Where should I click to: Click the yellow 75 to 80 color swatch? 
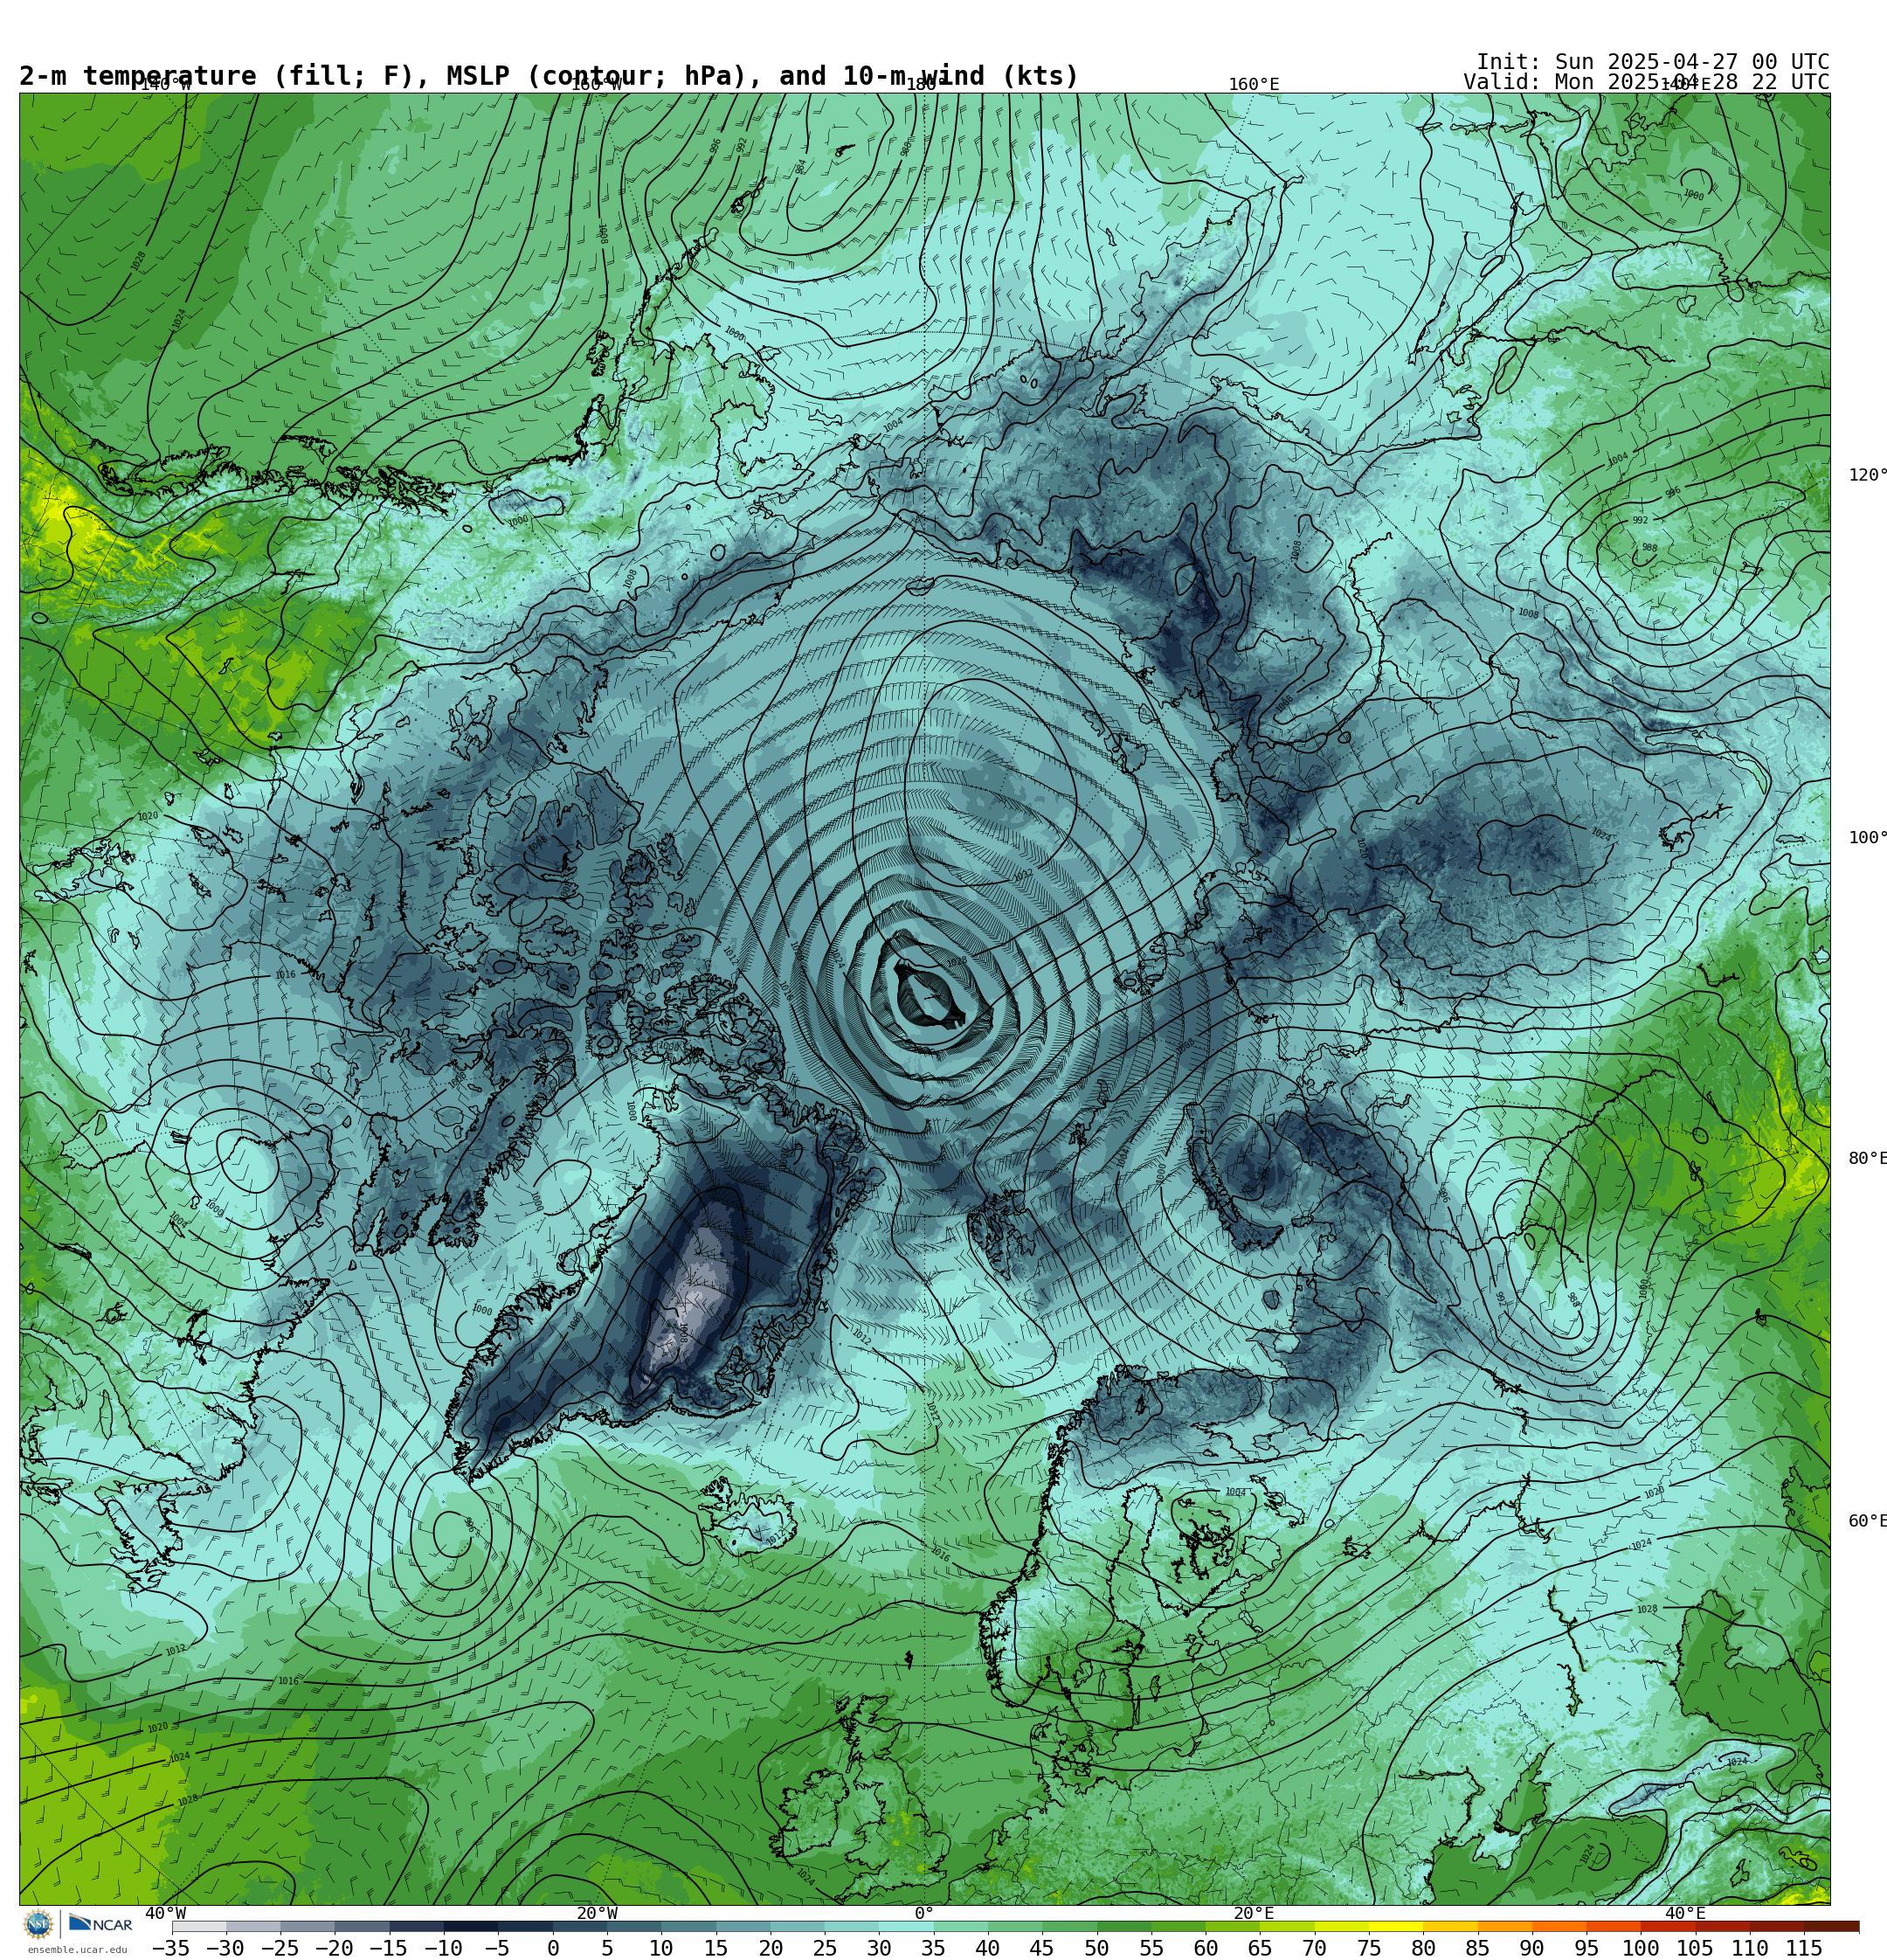pyautogui.click(x=1396, y=1926)
